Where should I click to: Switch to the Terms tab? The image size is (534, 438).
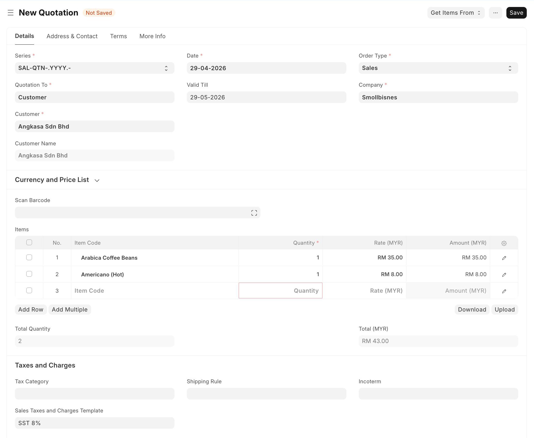pos(118,36)
